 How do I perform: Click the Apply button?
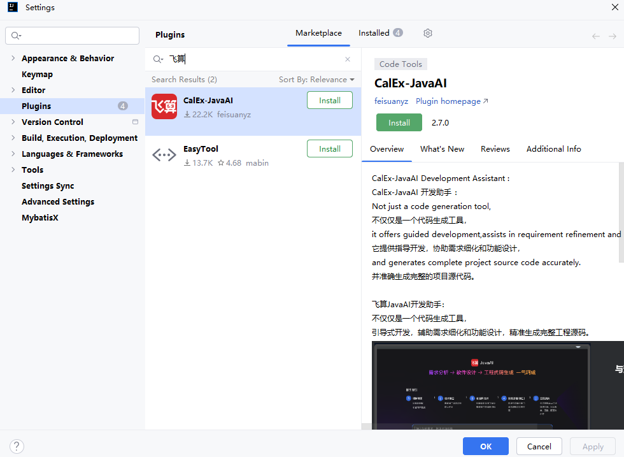(x=593, y=446)
